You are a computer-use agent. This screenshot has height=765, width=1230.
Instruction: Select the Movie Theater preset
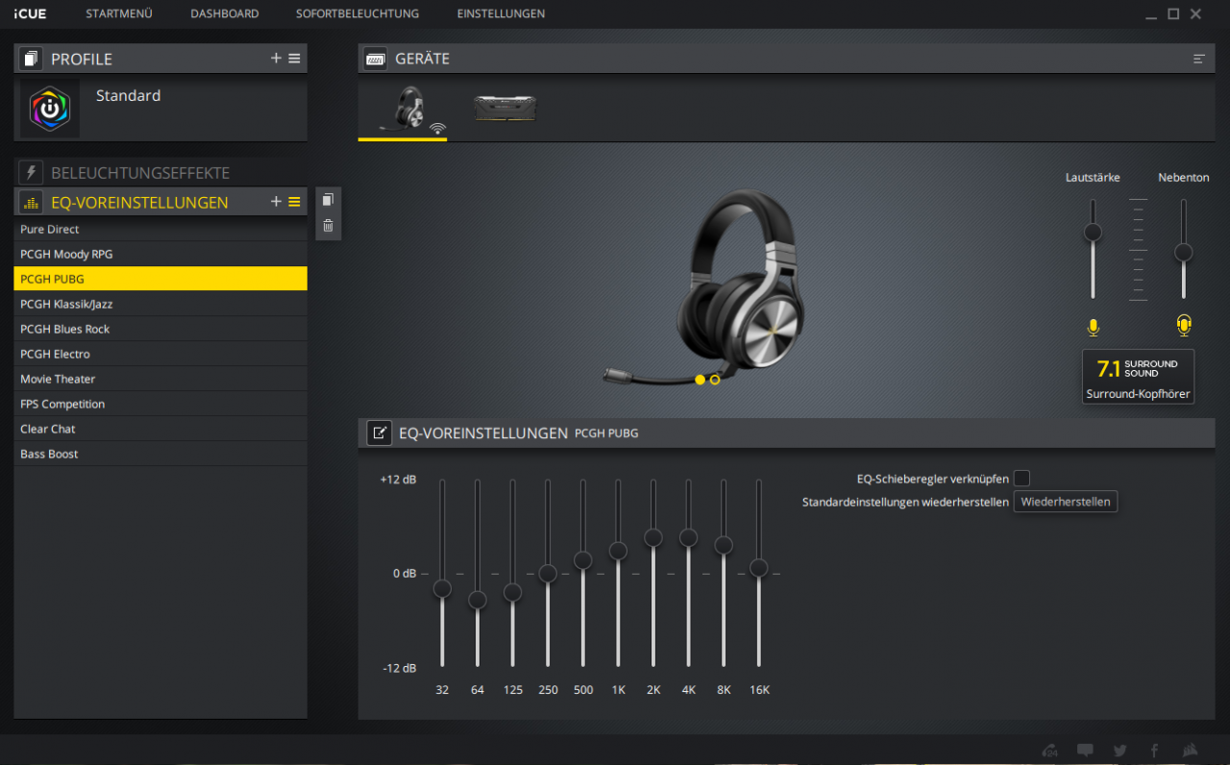(160, 380)
